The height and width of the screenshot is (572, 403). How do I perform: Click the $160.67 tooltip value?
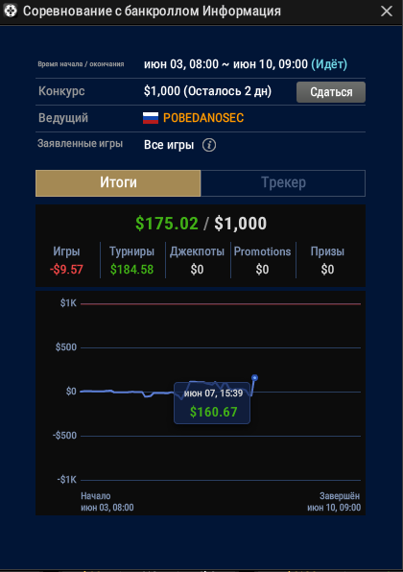point(213,413)
